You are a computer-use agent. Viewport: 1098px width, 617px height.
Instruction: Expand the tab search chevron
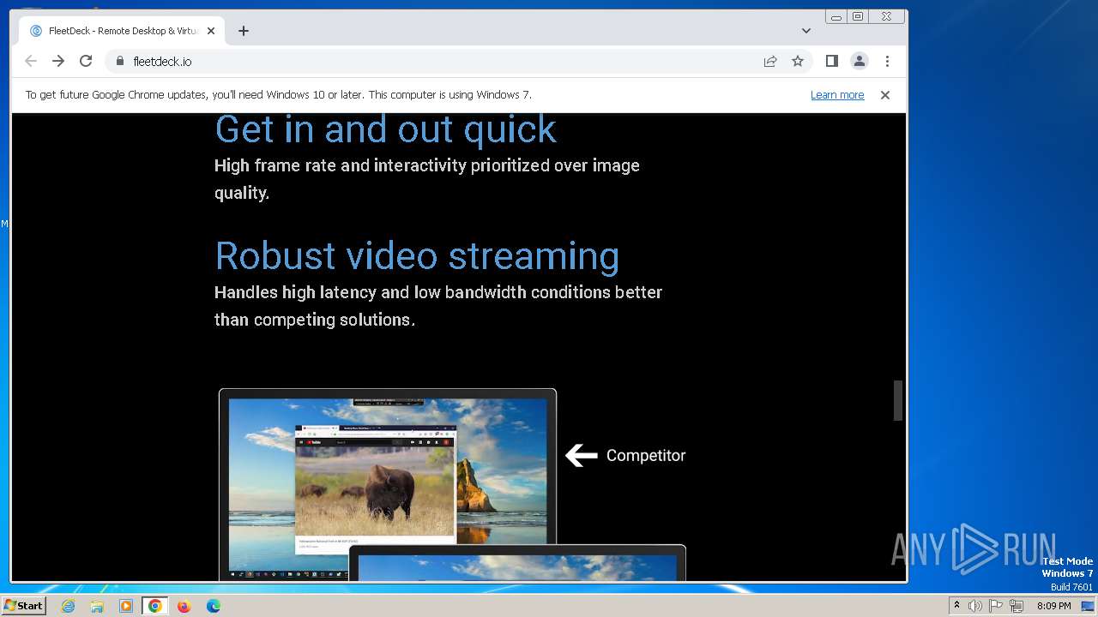[x=806, y=31]
